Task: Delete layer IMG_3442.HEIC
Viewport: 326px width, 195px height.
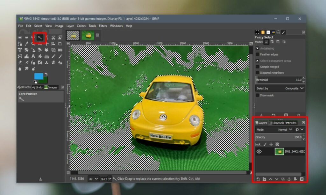Action: click(x=302, y=179)
